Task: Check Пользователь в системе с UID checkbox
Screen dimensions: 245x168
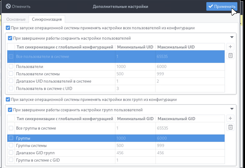Action: [11, 88]
